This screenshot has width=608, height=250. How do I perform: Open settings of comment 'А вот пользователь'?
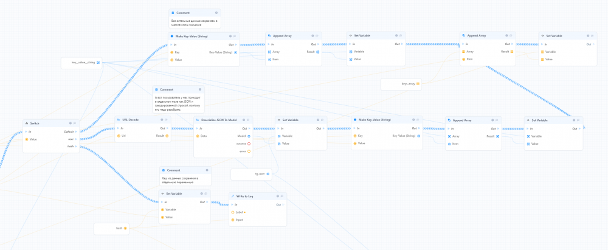point(200,89)
